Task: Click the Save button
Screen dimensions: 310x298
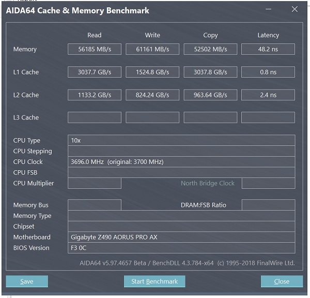Action: pyautogui.click(x=27, y=281)
